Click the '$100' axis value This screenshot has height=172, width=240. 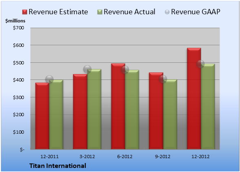coord(18,132)
